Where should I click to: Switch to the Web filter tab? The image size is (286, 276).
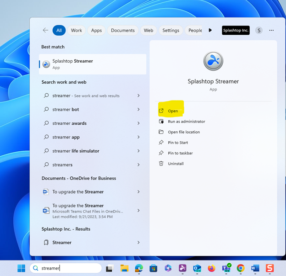tap(148, 30)
